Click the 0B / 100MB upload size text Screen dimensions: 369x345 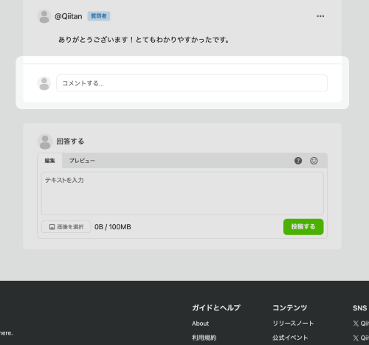[x=113, y=227]
